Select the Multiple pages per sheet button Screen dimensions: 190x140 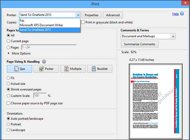[73, 69]
